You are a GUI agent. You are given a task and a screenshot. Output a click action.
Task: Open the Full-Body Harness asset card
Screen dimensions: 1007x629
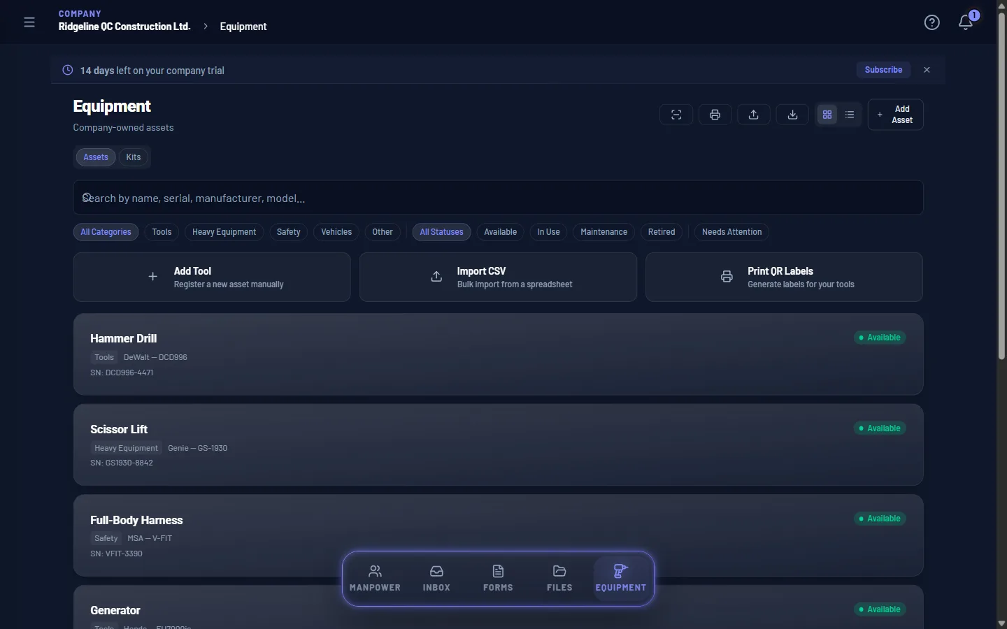(x=498, y=535)
